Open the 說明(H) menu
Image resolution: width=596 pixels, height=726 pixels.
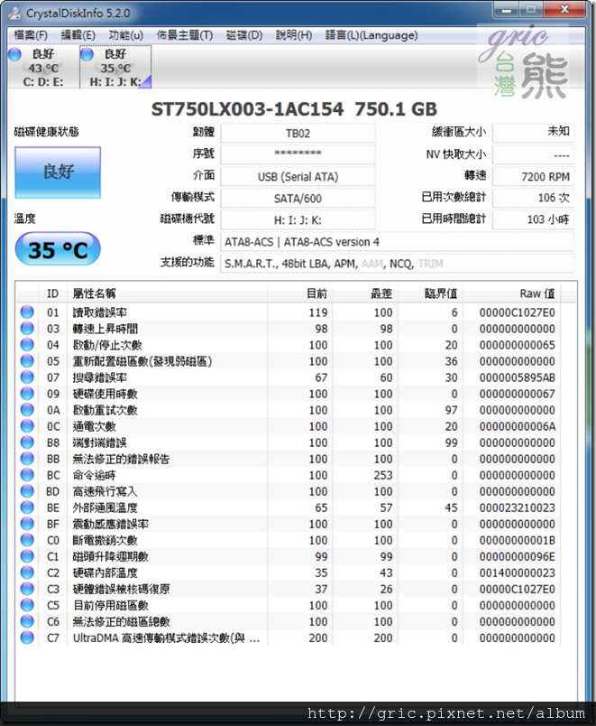point(294,35)
